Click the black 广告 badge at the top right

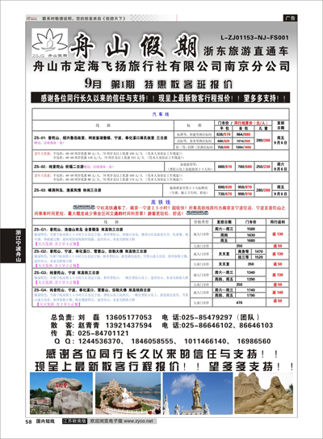click(290, 18)
